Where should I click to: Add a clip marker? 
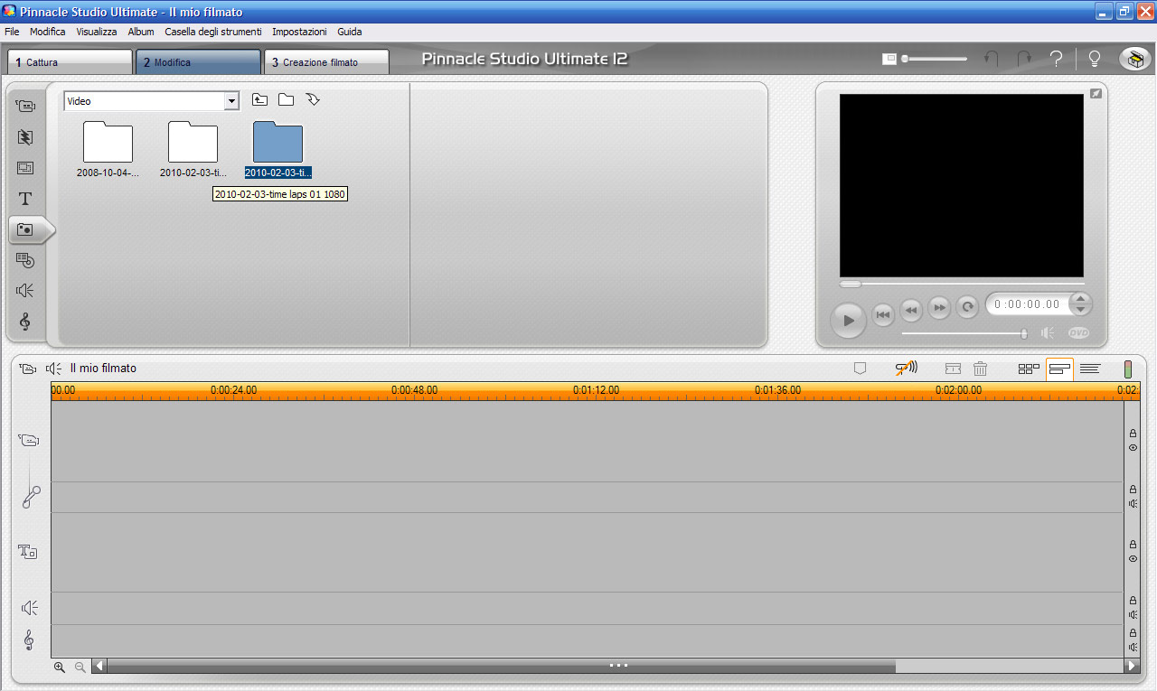pyautogui.click(x=861, y=369)
